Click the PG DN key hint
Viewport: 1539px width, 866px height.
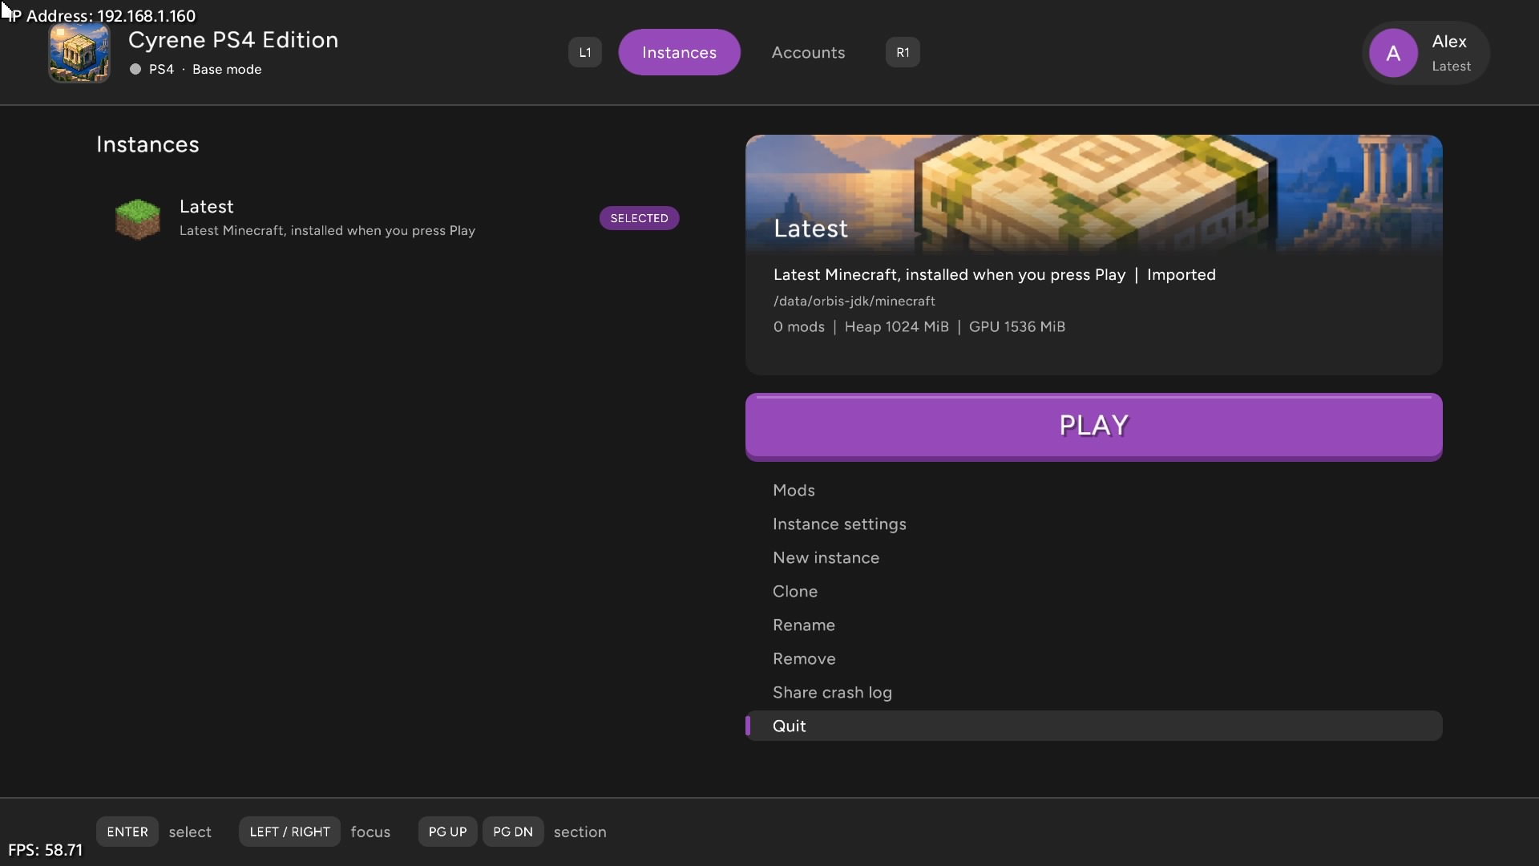click(513, 832)
